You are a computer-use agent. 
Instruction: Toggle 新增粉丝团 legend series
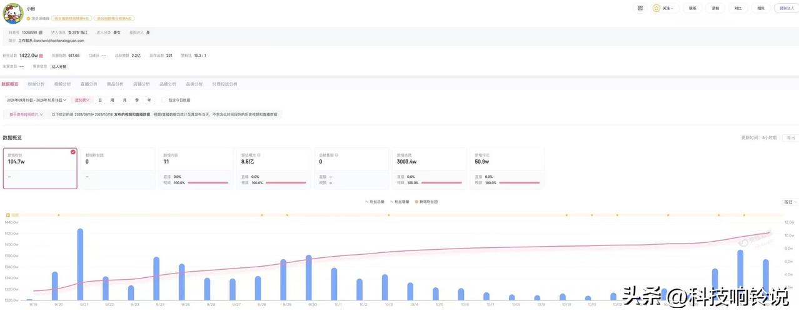click(x=426, y=202)
